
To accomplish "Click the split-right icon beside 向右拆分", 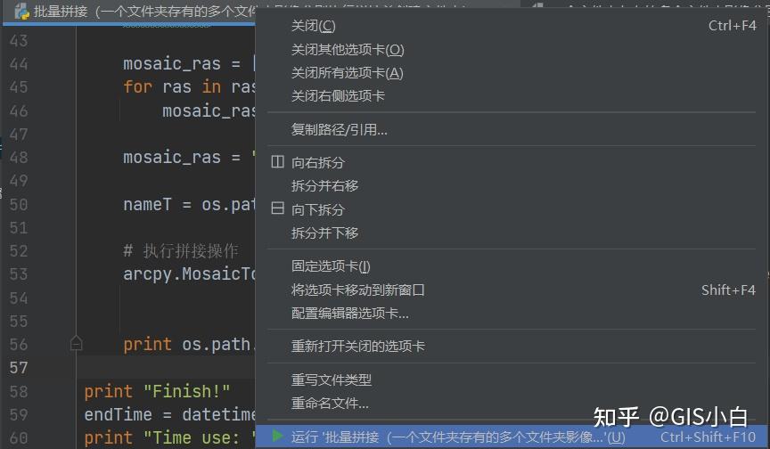I will (x=277, y=162).
